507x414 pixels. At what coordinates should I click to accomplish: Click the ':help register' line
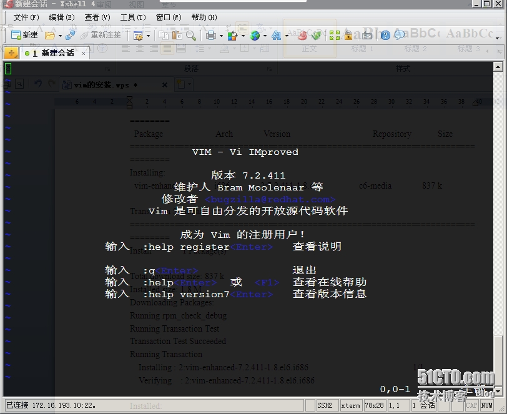click(223, 247)
